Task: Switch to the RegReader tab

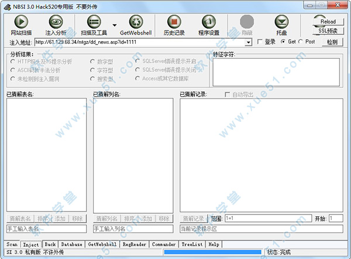Action: coord(135,244)
